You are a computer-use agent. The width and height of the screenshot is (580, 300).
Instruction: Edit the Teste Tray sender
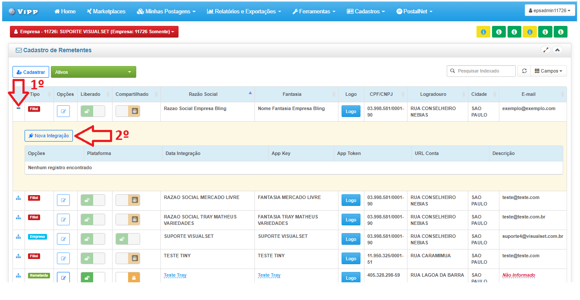coord(63,278)
